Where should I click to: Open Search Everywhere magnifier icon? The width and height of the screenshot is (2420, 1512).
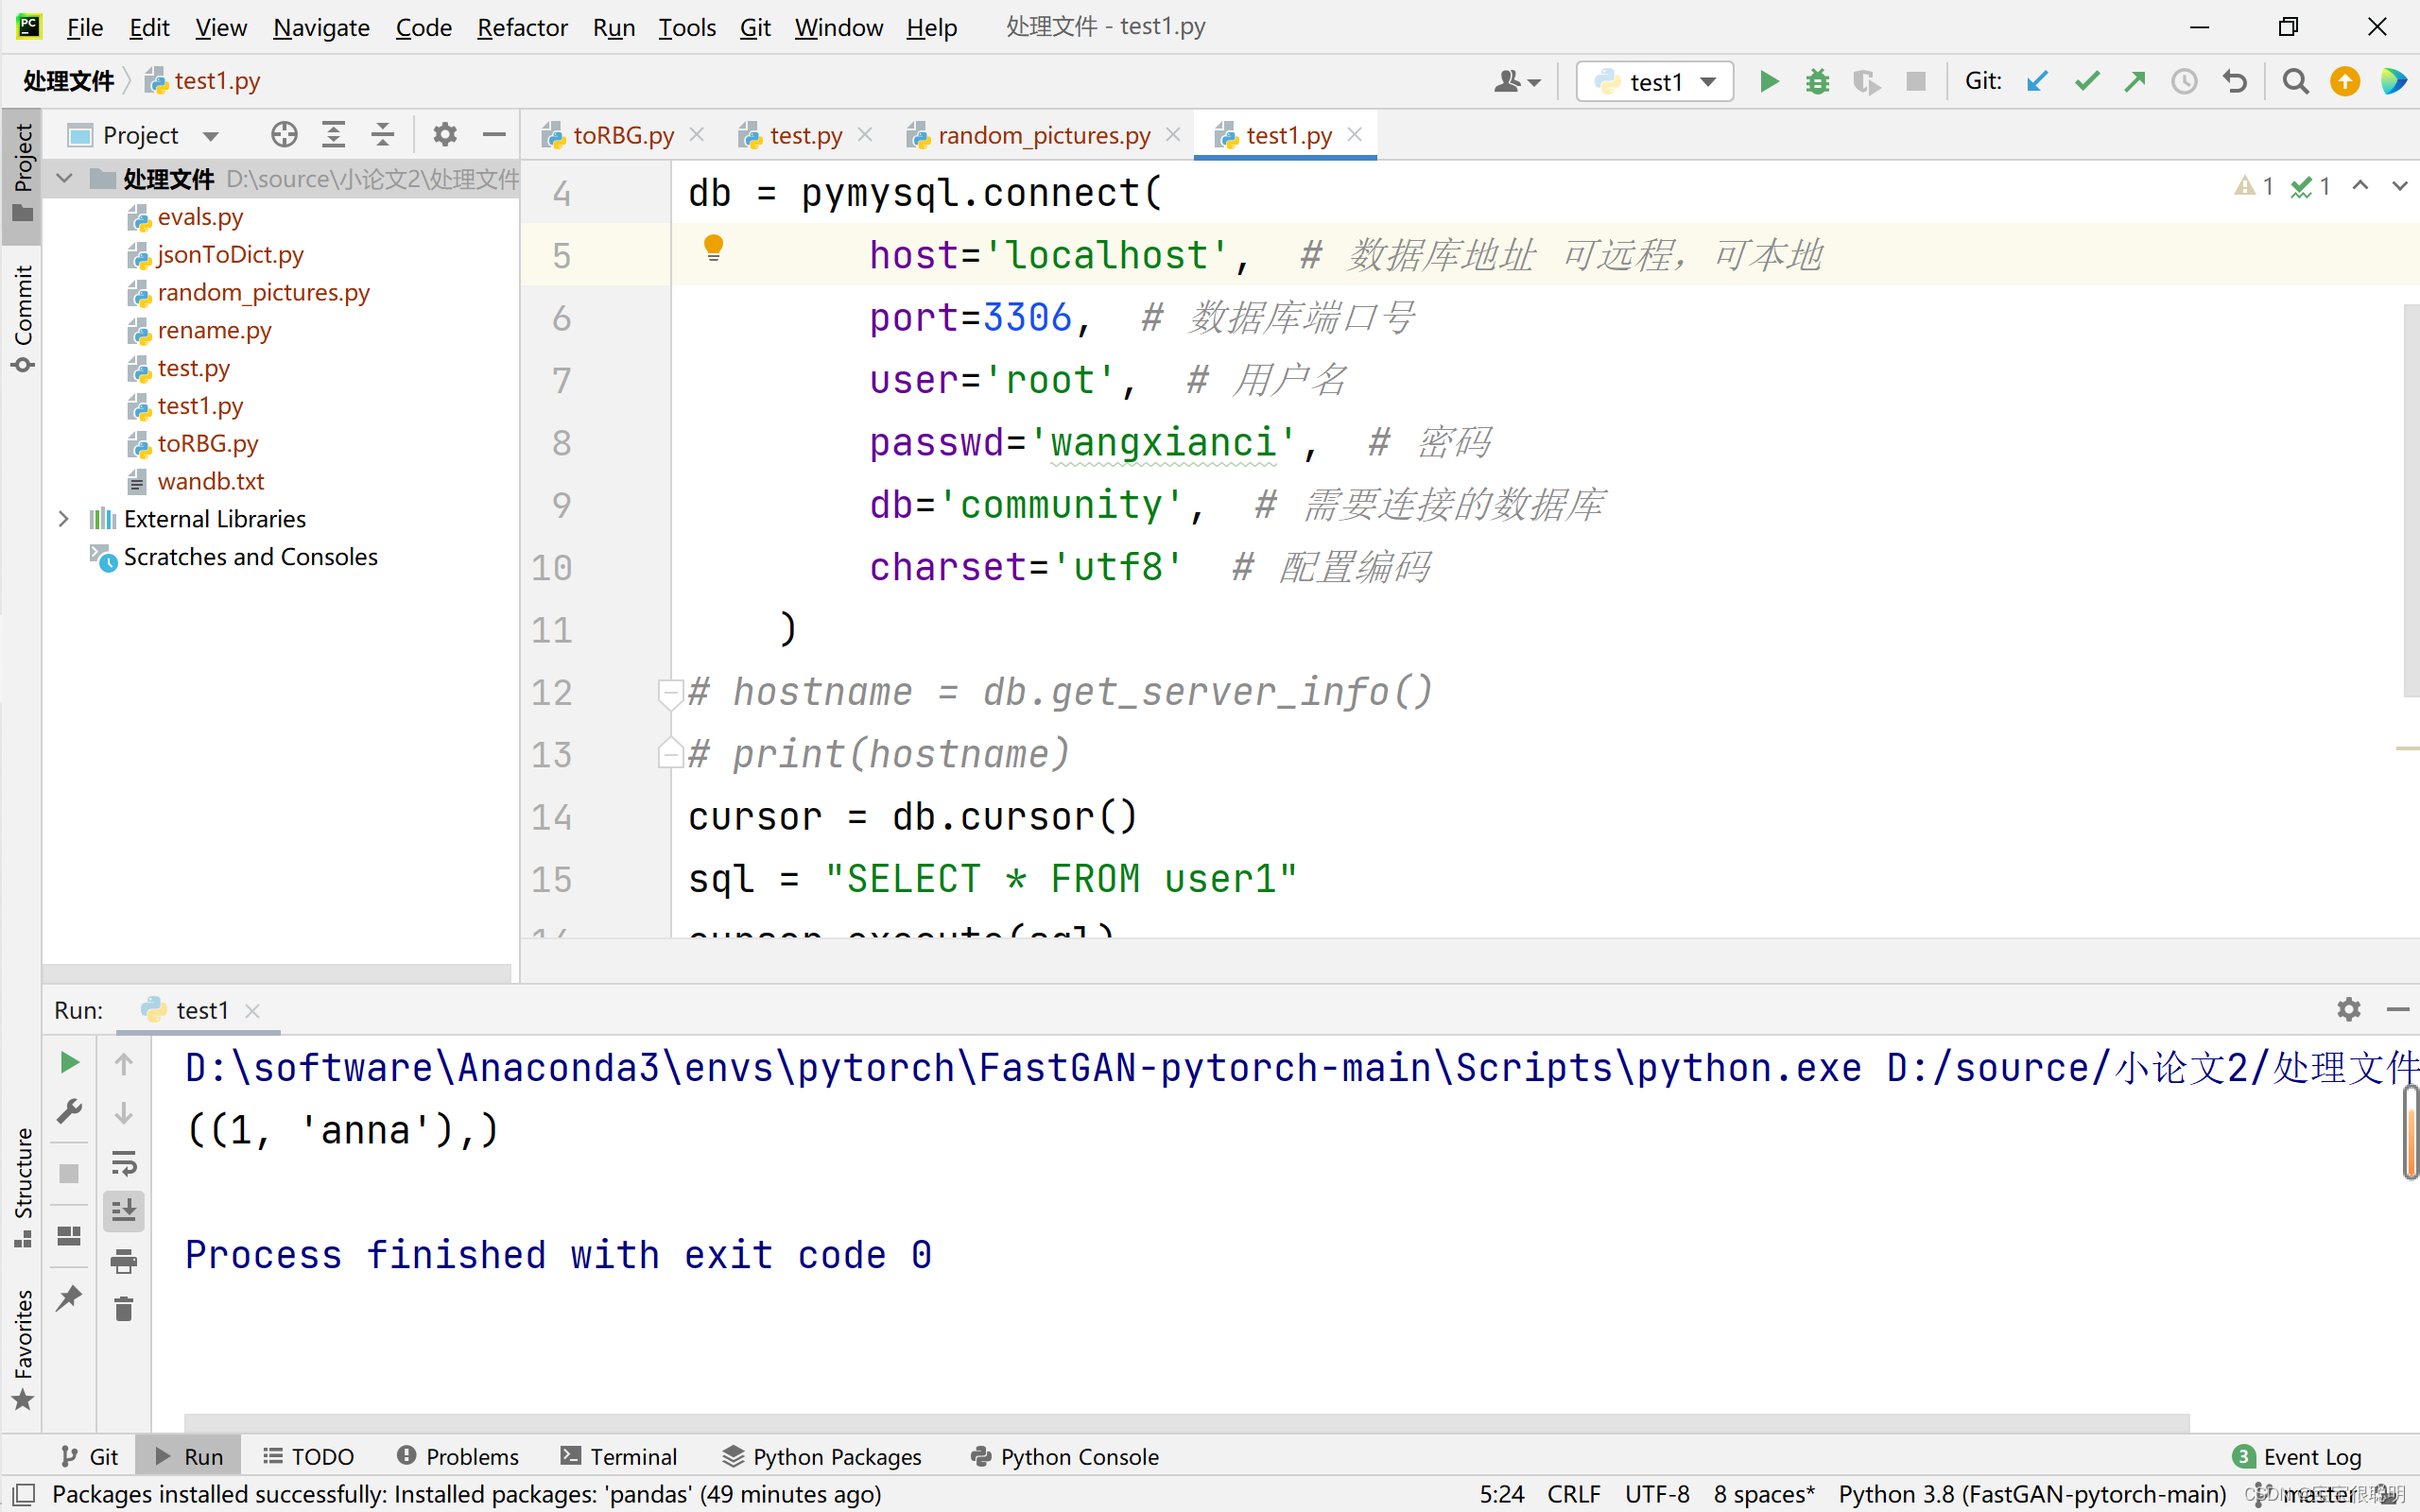click(2295, 81)
